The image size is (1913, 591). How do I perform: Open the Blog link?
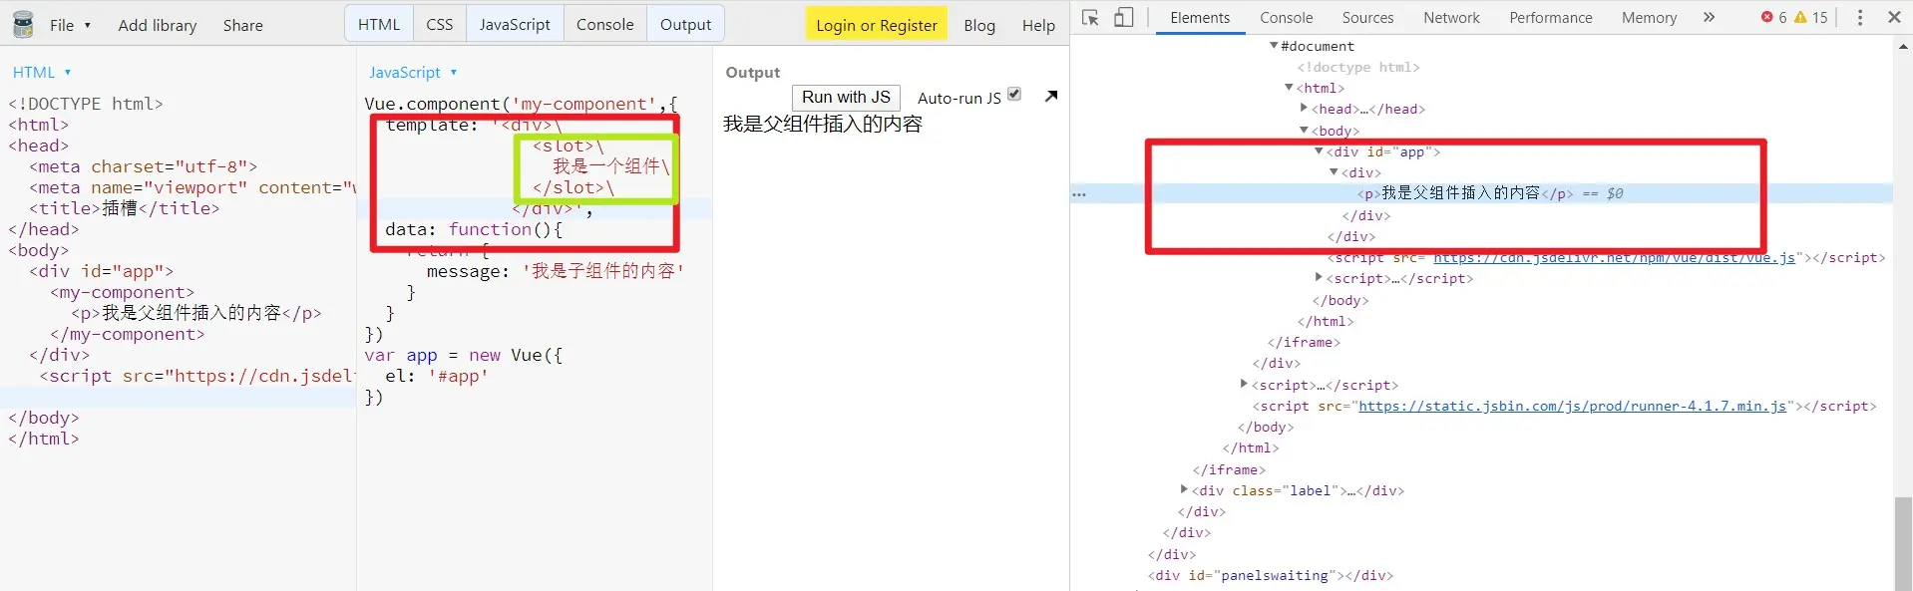click(x=979, y=25)
